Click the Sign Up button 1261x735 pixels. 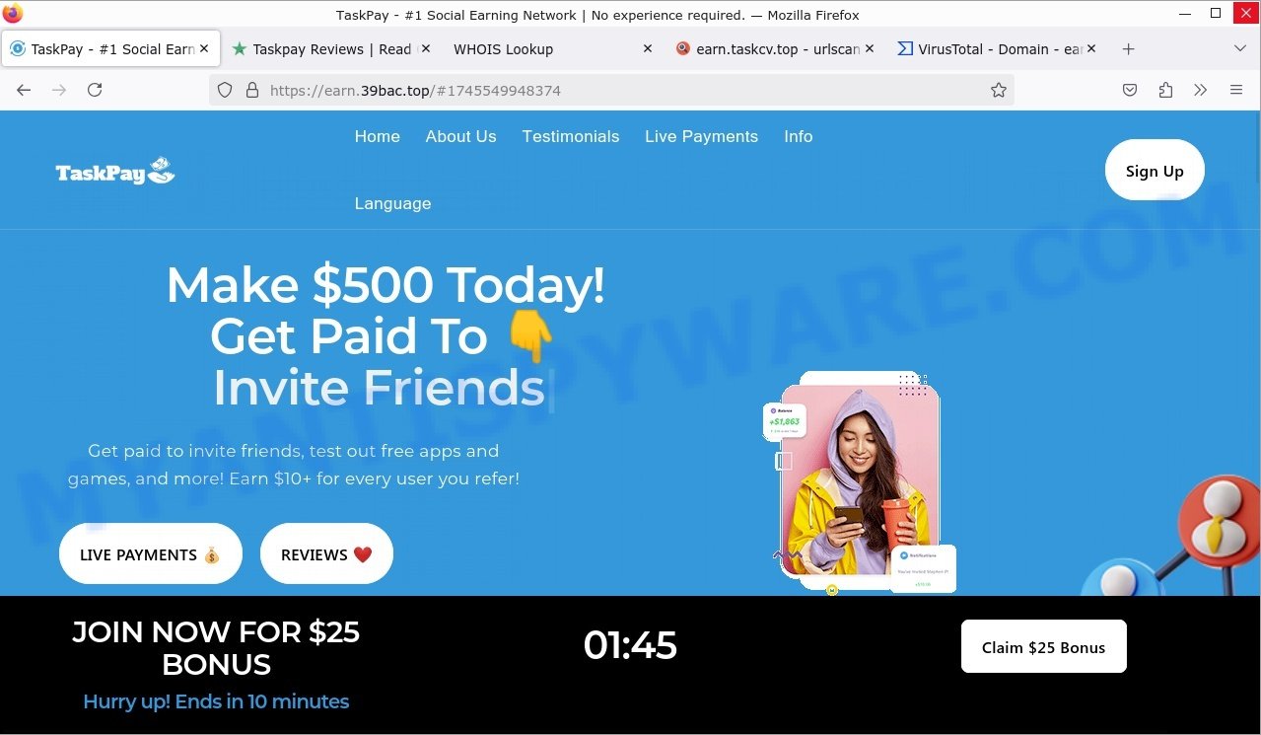point(1155,171)
